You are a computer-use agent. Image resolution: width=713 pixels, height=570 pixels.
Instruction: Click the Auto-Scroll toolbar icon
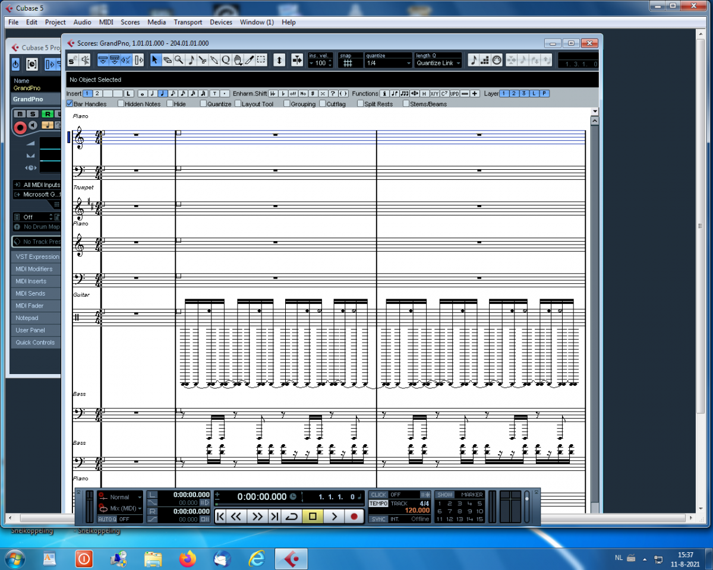[x=138, y=60]
